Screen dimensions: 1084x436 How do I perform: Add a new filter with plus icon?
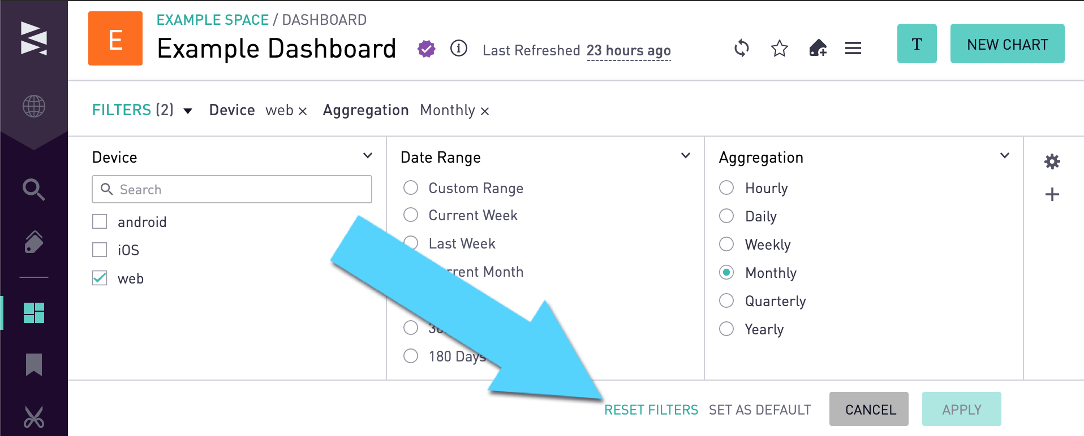1052,195
